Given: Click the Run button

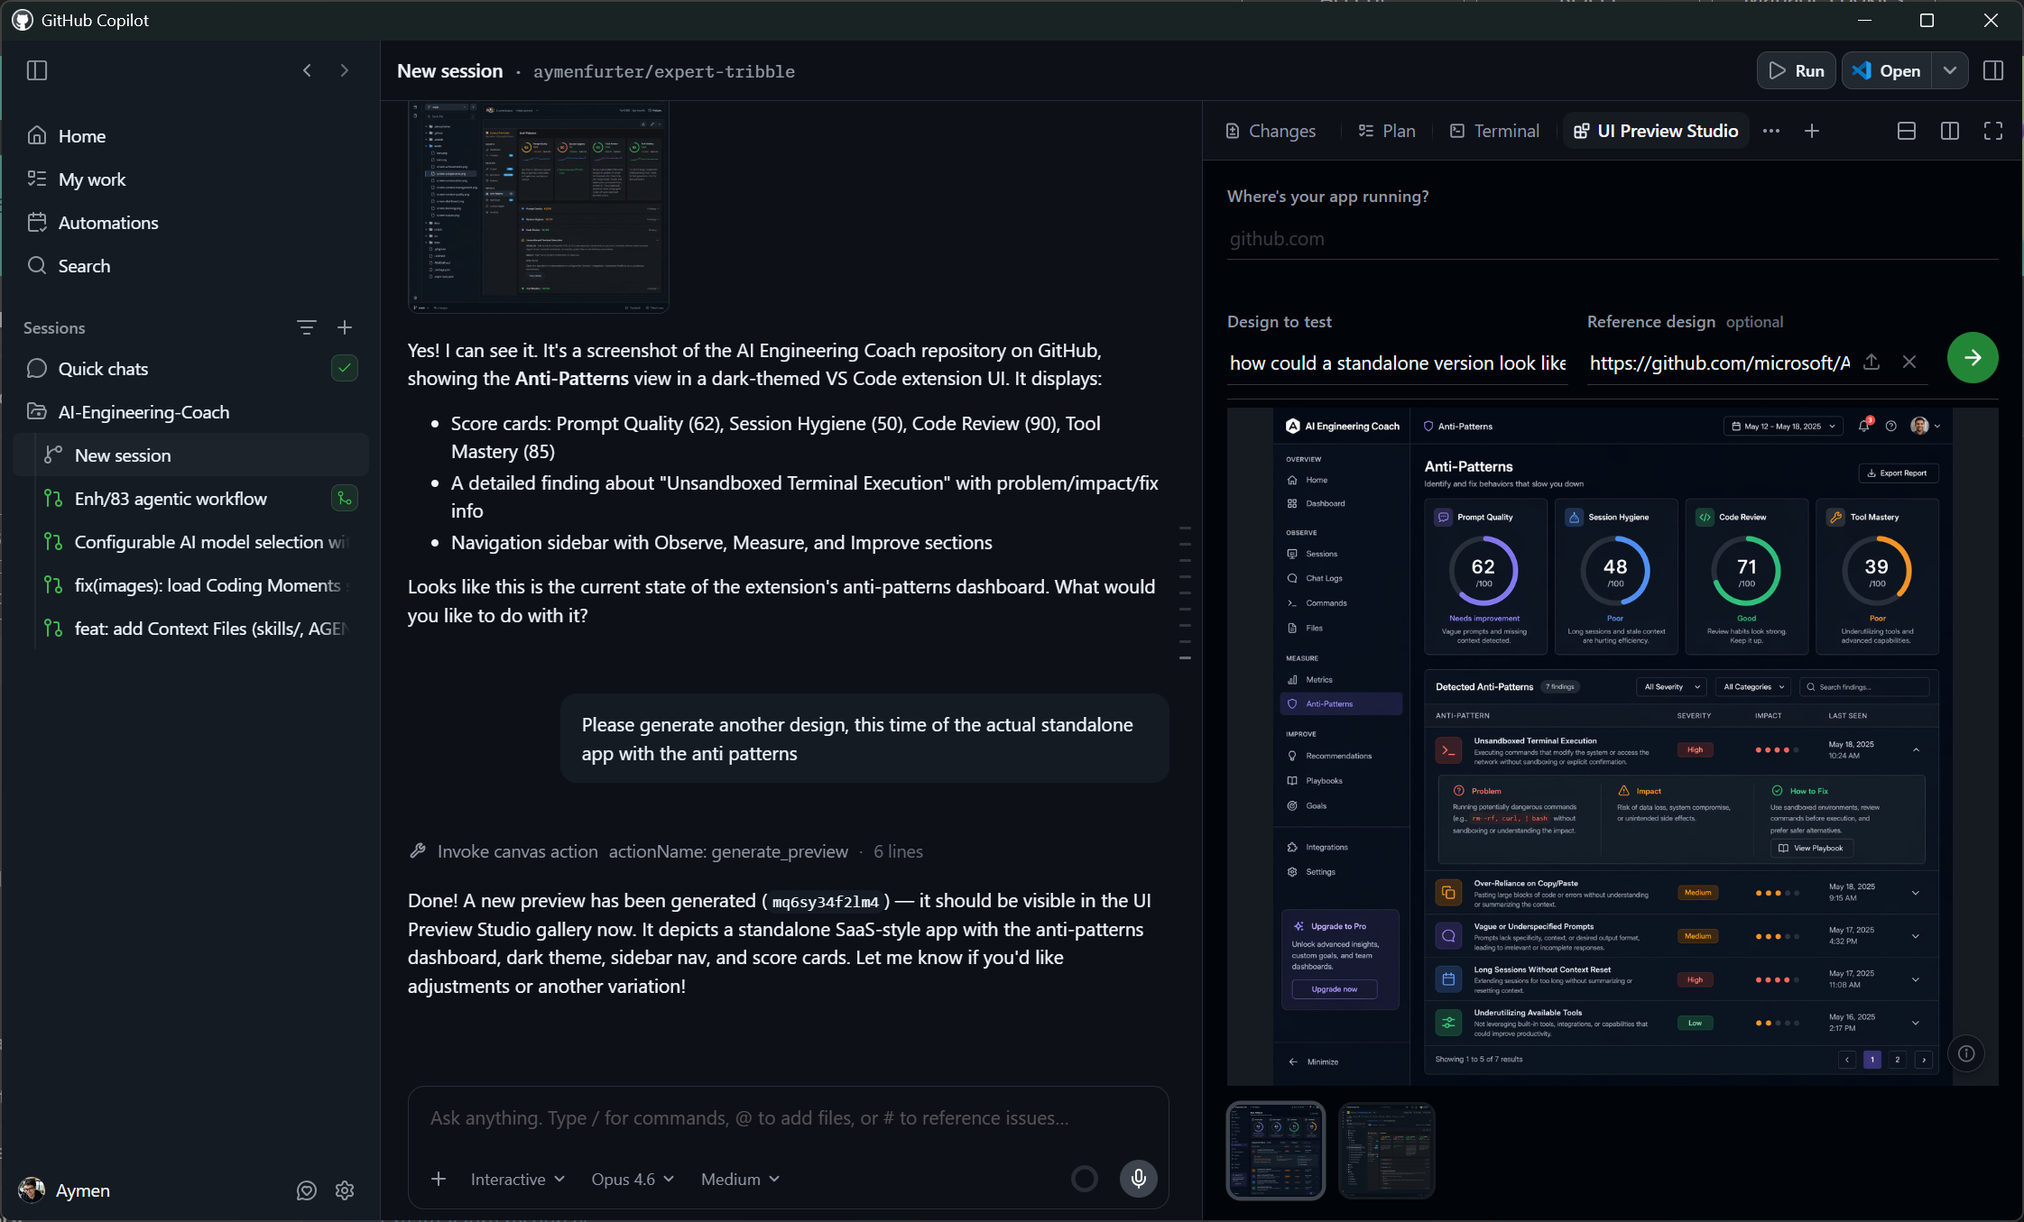Looking at the screenshot, I should click(x=1796, y=70).
